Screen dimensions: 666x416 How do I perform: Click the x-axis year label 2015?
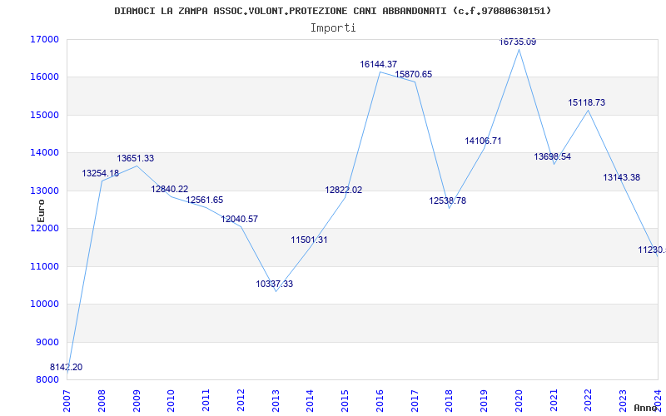coord(345,400)
